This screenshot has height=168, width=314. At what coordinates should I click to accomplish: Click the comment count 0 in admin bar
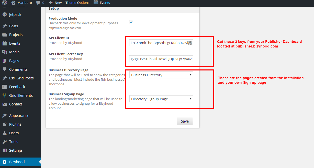pos(43,3)
